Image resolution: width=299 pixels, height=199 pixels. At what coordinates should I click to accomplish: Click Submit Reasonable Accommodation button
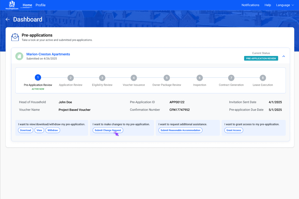coord(180,130)
